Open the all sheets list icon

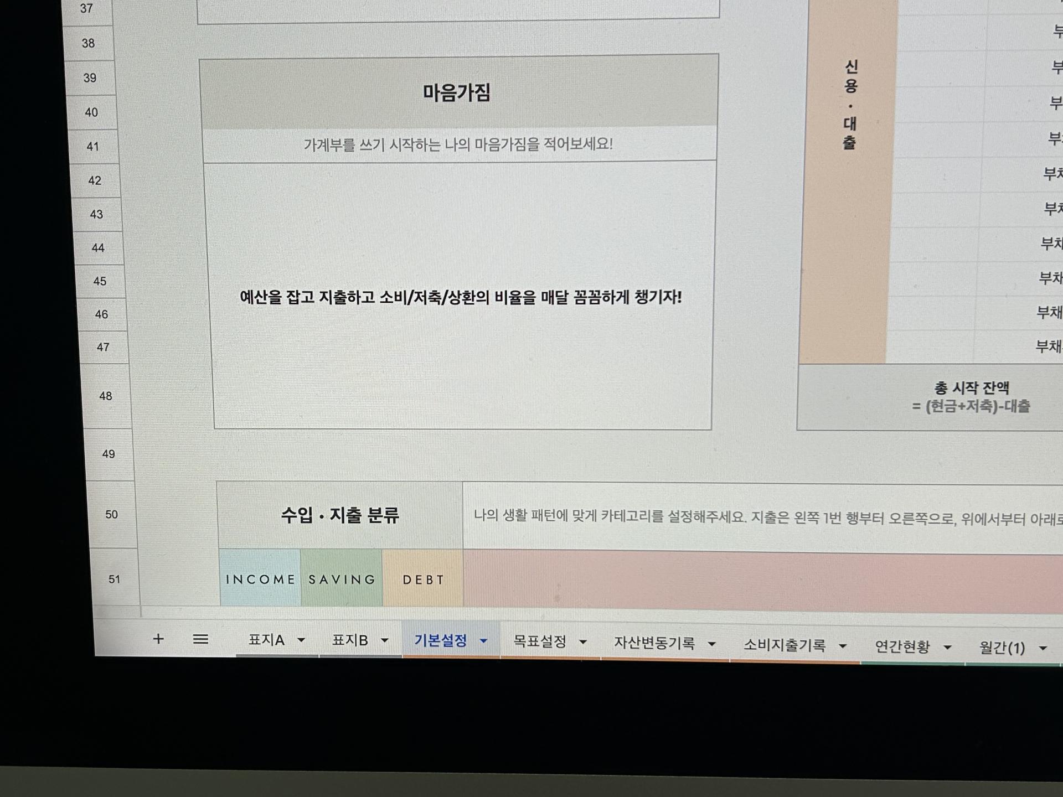click(200, 639)
